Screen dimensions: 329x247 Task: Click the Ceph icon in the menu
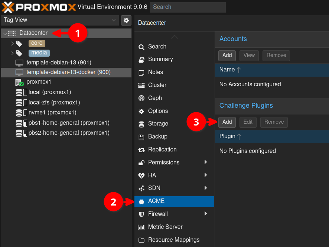(141, 98)
